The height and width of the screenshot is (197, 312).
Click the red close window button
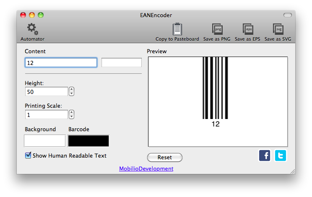click(x=23, y=15)
